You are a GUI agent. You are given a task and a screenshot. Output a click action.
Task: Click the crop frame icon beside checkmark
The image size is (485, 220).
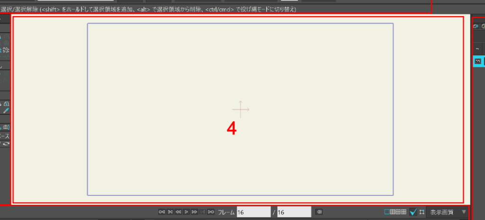[421, 212]
